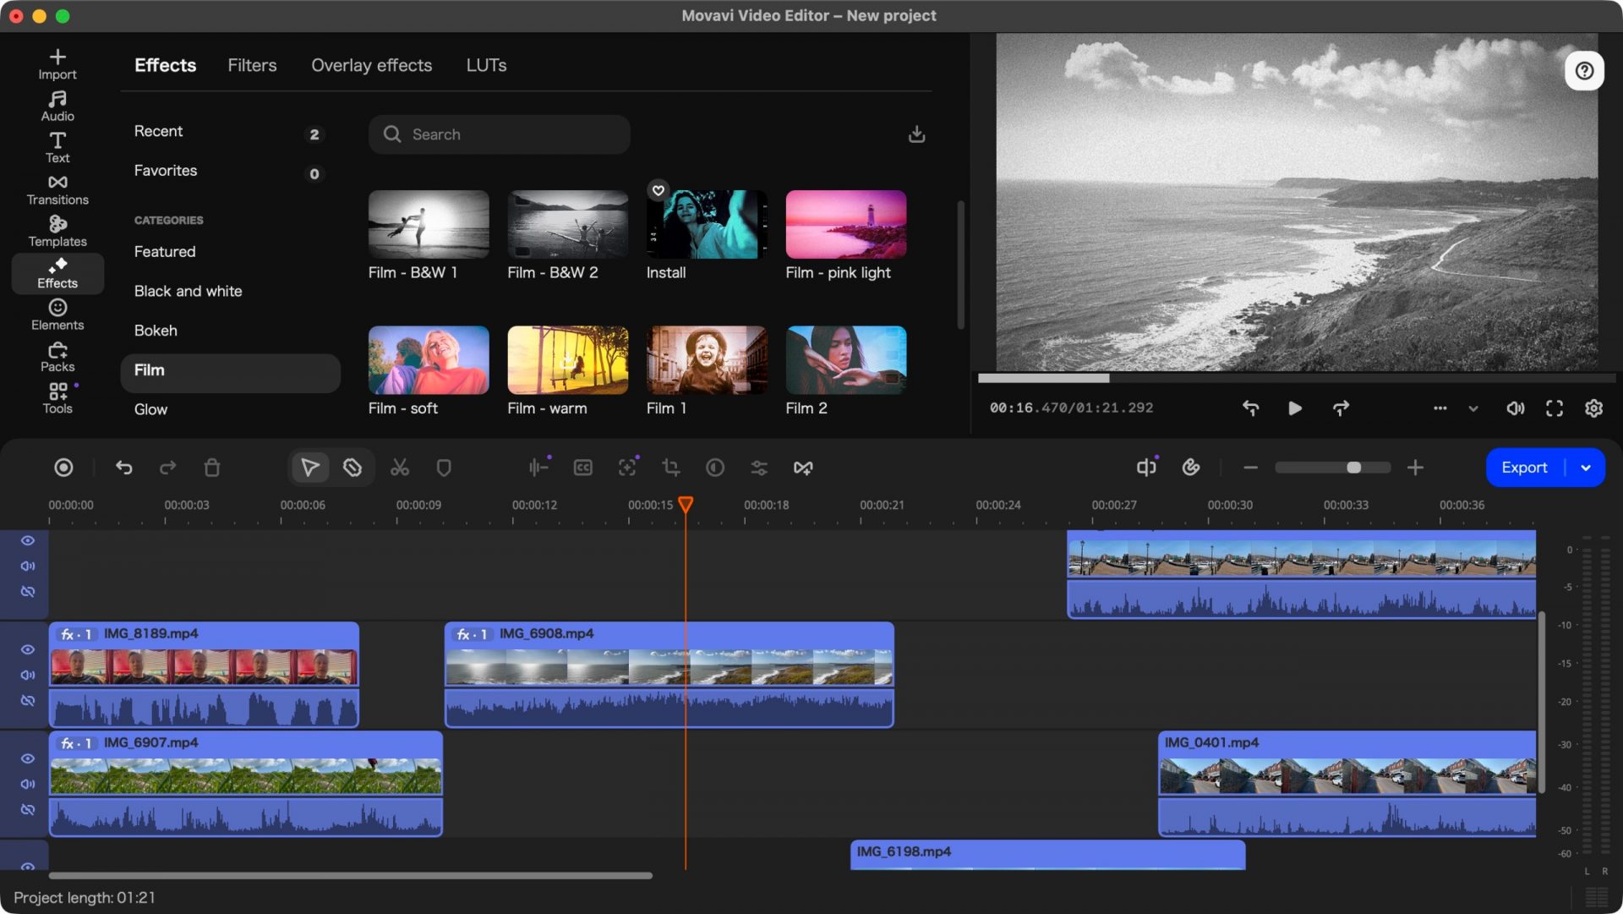
Task: Open the Transitions panel
Action: [57, 189]
